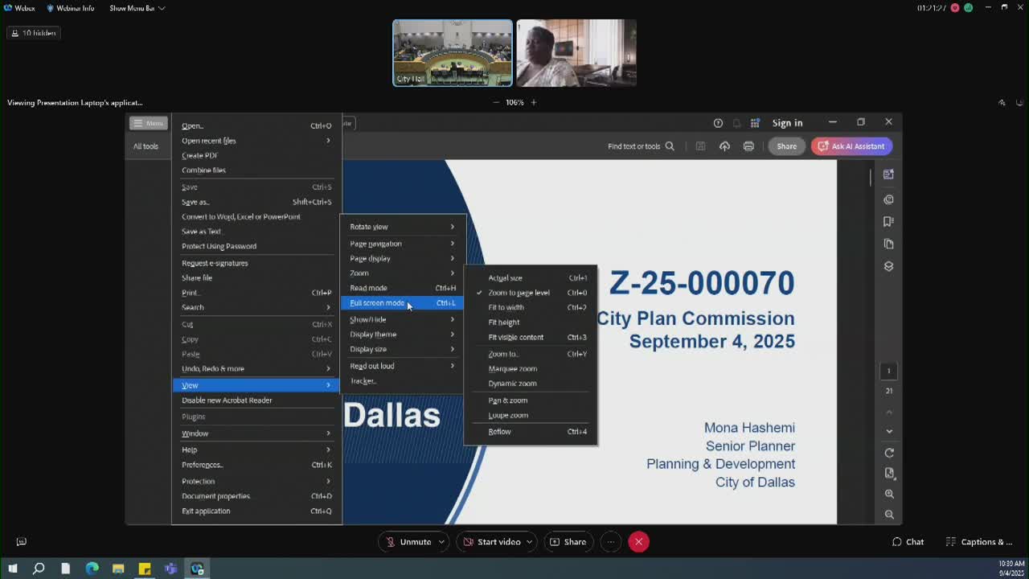The image size is (1029, 579).
Task: Click the Ask AI Assistant button
Action: pyautogui.click(x=852, y=146)
